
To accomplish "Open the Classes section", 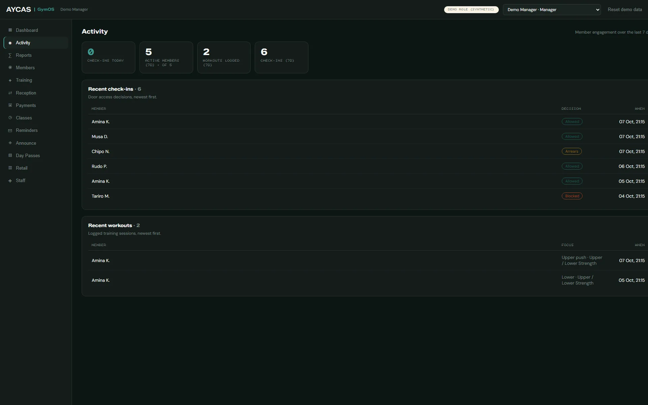I will coord(36,118).
